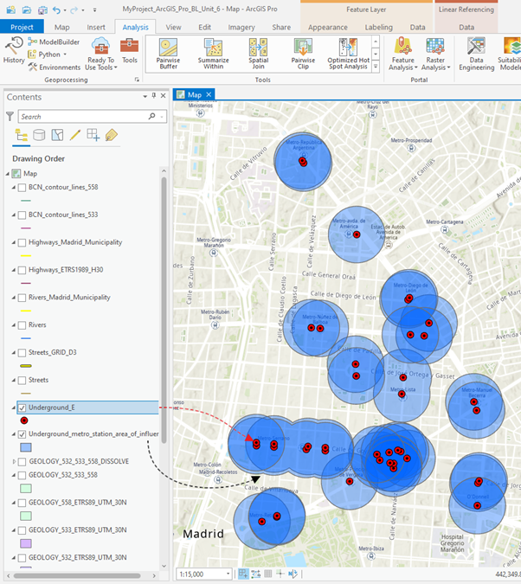List by Drawing Order
Screen dimensions: 521x584
point(21,135)
